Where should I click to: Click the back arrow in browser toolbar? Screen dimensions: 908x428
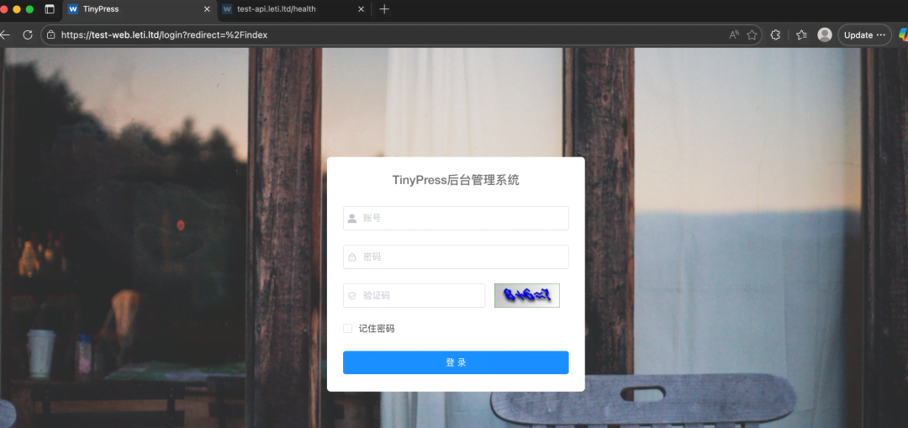[5, 35]
